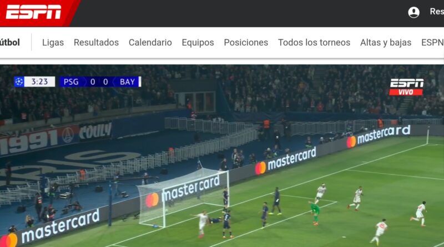
Task: Click the PSG score number
Action: [x=93, y=82]
